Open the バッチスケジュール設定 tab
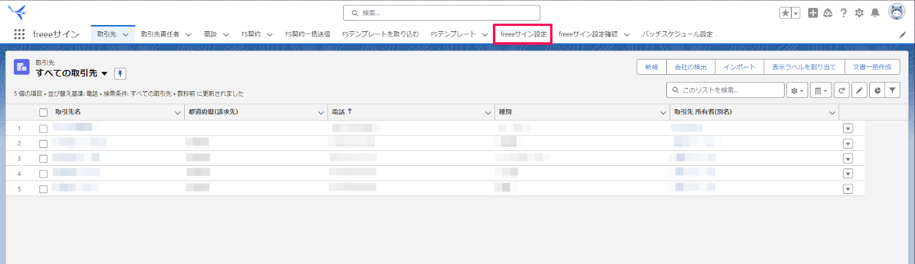This screenshot has width=915, height=264. coord(677,34)
